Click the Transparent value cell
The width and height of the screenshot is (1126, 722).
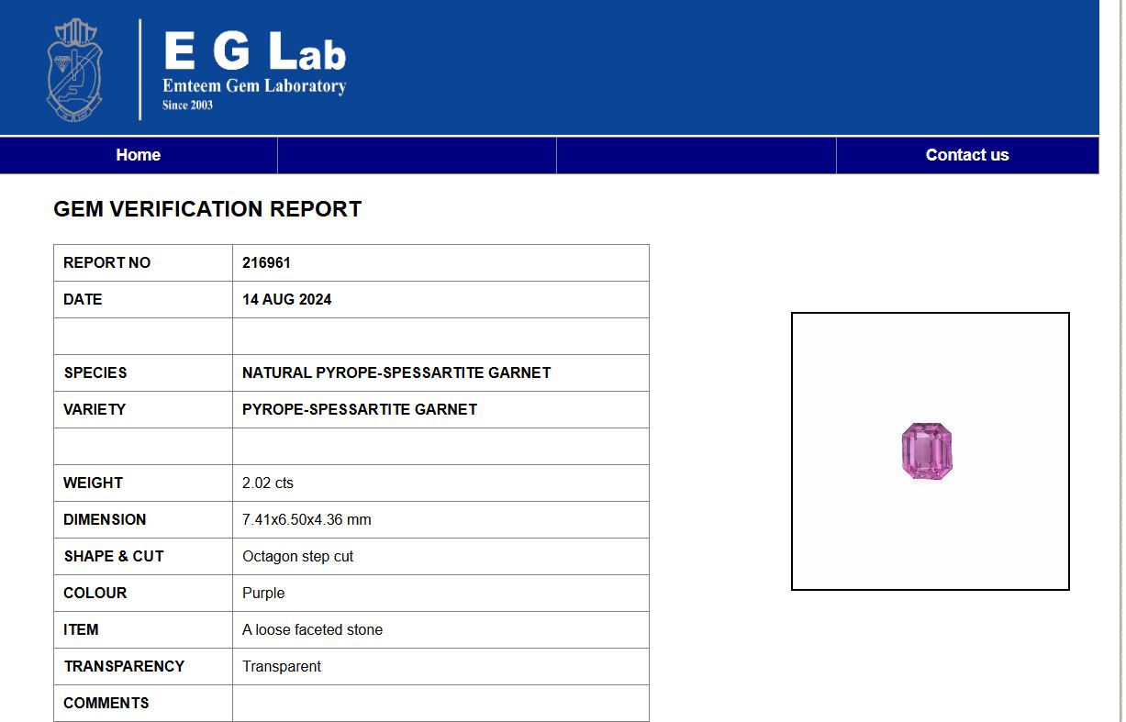pos(282,667)
